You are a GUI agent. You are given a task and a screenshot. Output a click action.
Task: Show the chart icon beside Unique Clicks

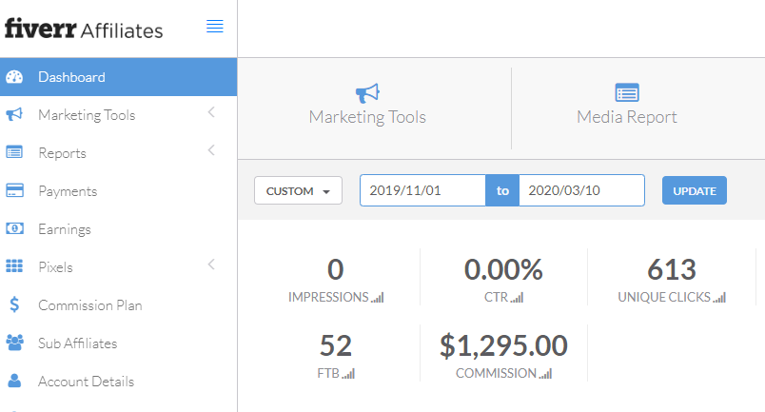coord(719,298)
